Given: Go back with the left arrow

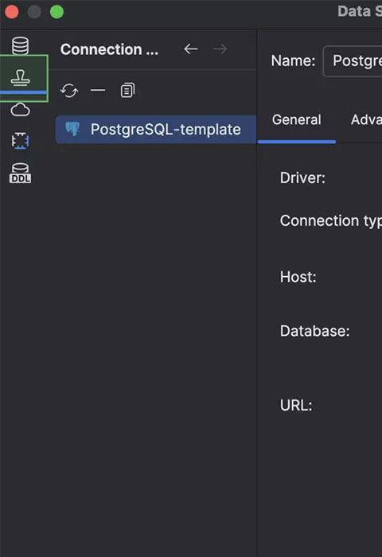Looking at the screenshot, I should 191,49.
